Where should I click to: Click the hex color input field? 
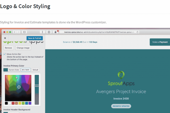pos(25,70)
